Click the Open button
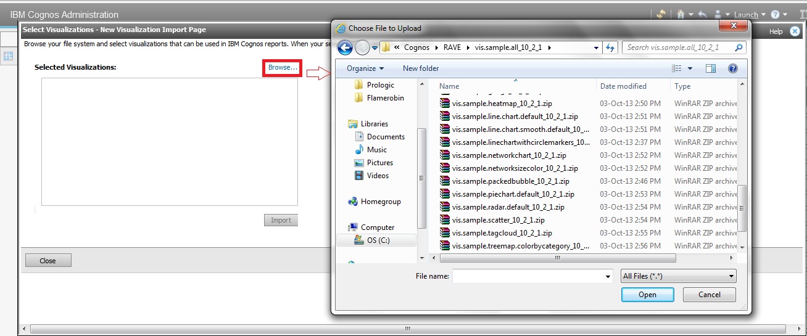Image resolution: width=807 pixels, height=336 pixels. 647,295
